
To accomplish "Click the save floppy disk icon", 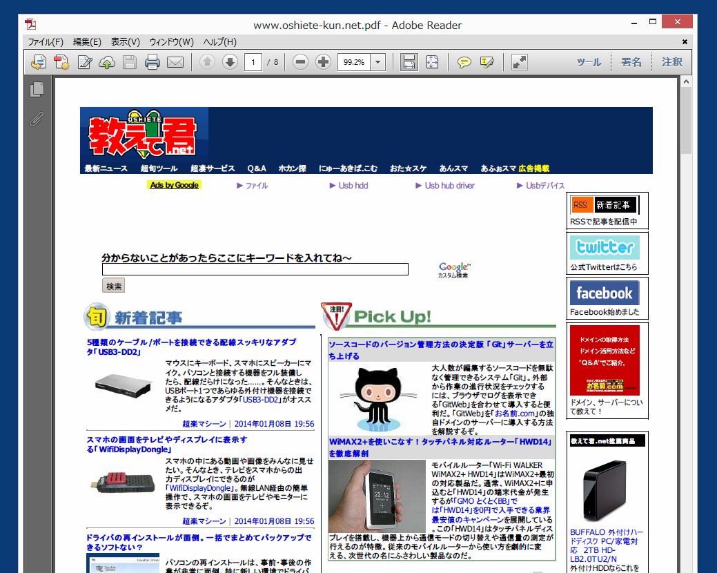I will tap(130, 61).
